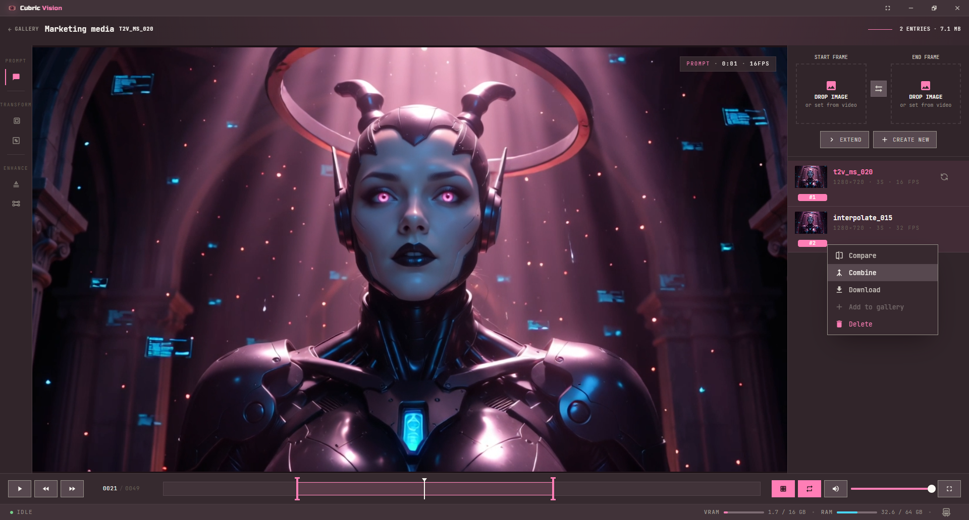The height and width of the screenshot is (520, 969).
Task: Click the prompt info overlay showing 16FPS
Action: [x=728, y=64]
